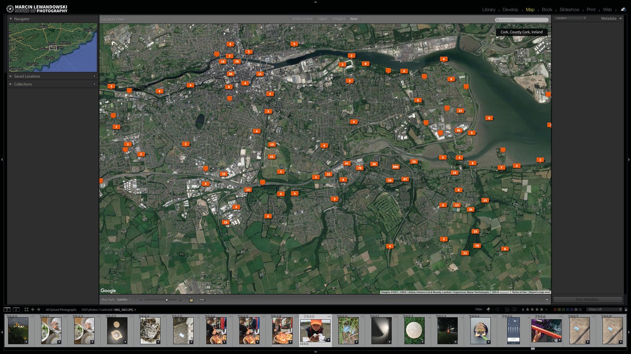
Task: Toggle the Untagged location filter
Action: (x=338, y=19)
